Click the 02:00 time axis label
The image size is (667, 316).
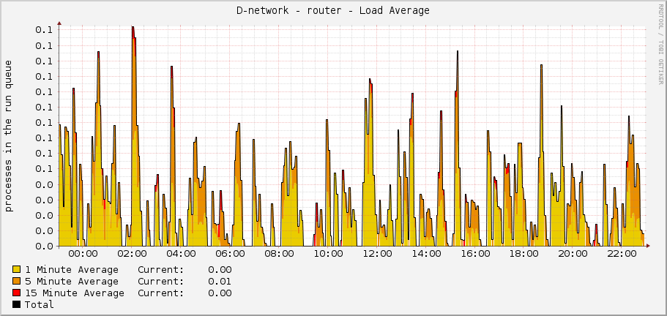click(x=132, y=254)
